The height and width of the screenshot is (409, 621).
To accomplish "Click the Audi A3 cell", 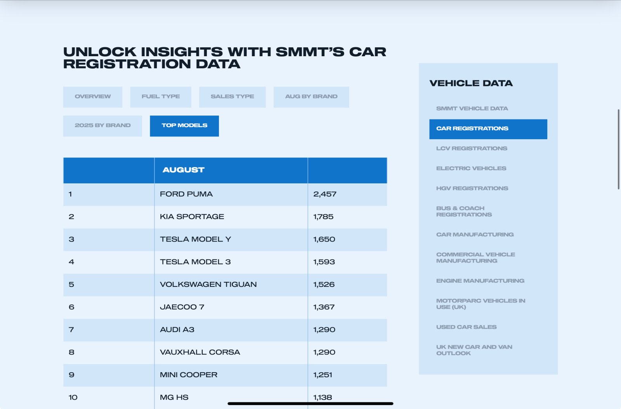I will point(231,330).
